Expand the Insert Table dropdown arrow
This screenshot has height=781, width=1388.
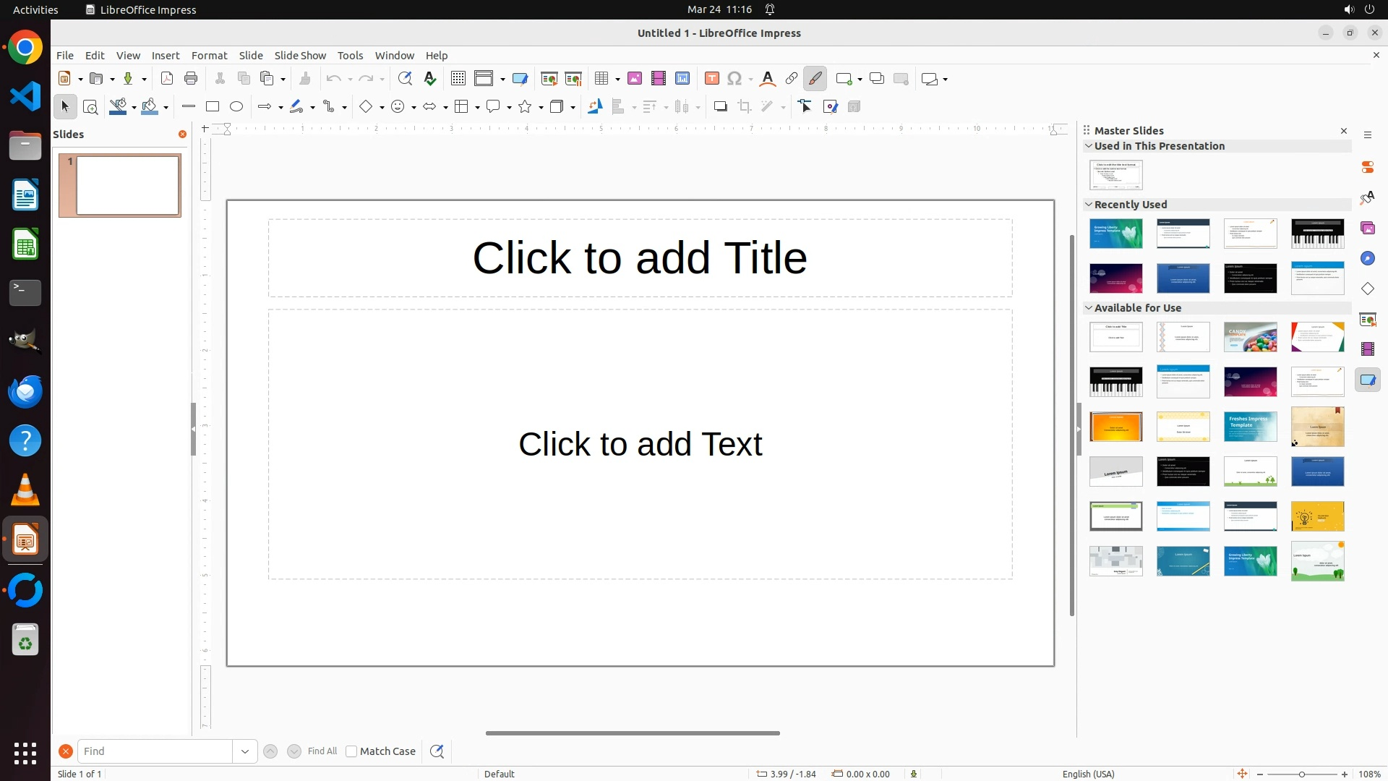click(617, 80)
